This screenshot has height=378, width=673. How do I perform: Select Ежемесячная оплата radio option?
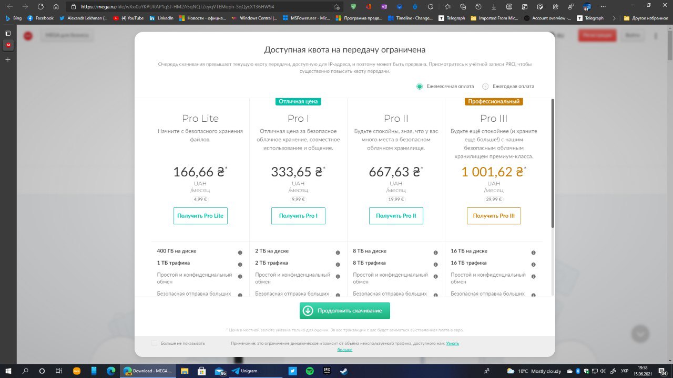point(420,86)
